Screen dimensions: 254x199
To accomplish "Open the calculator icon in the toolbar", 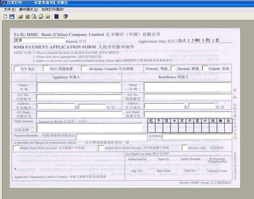I will click(56, 16).
